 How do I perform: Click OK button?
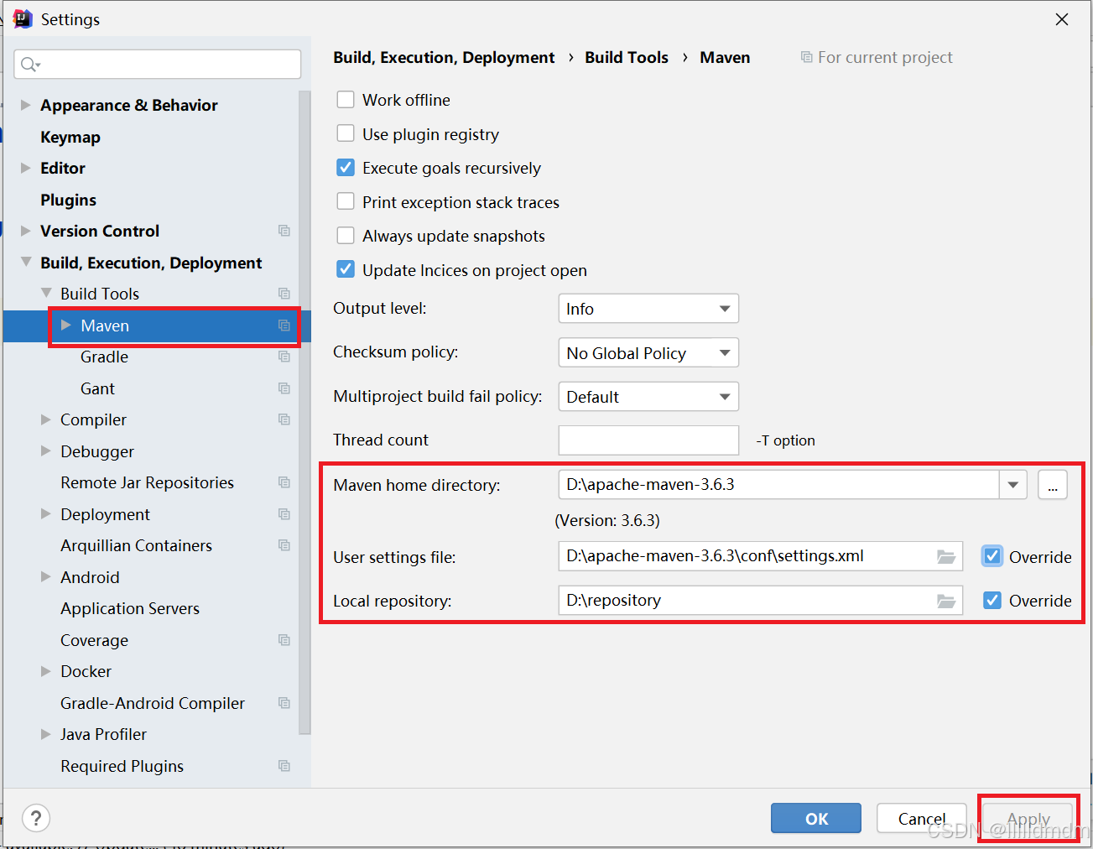click(816, 819)
